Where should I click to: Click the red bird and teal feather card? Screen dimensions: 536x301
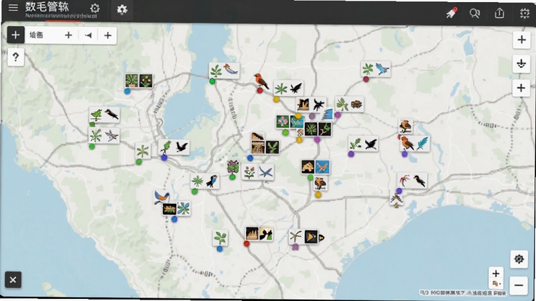415,143
